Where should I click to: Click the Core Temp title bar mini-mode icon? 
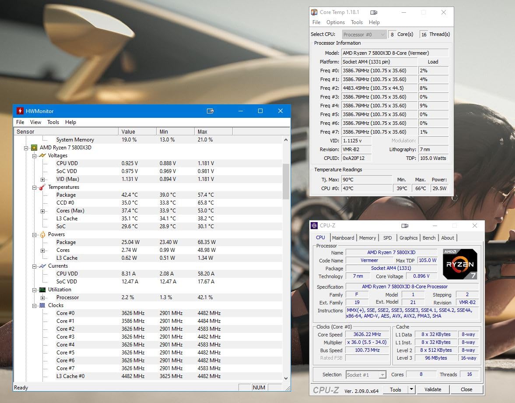click(374, 13)
